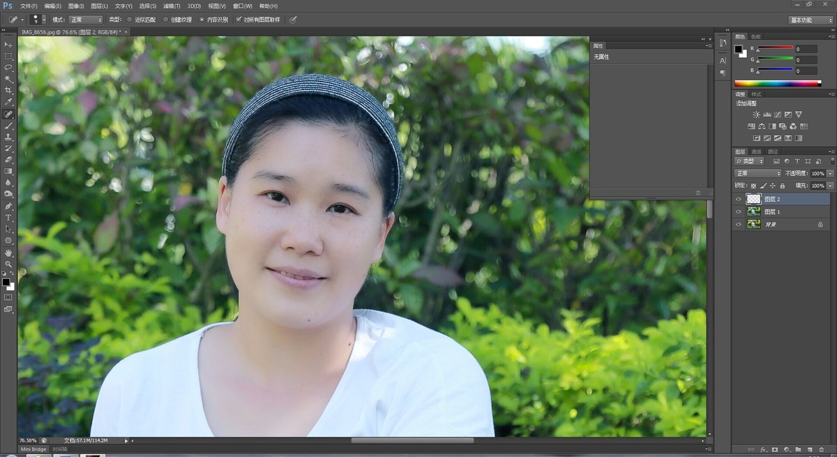Image resolution: width=837 pixels, height=457 pixels.
Task: Switch to the 通道 tab
Action: coord(757,151)
